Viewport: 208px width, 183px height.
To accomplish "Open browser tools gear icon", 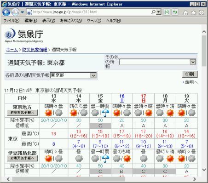I will pyautogui.click(x=202, y=12).
